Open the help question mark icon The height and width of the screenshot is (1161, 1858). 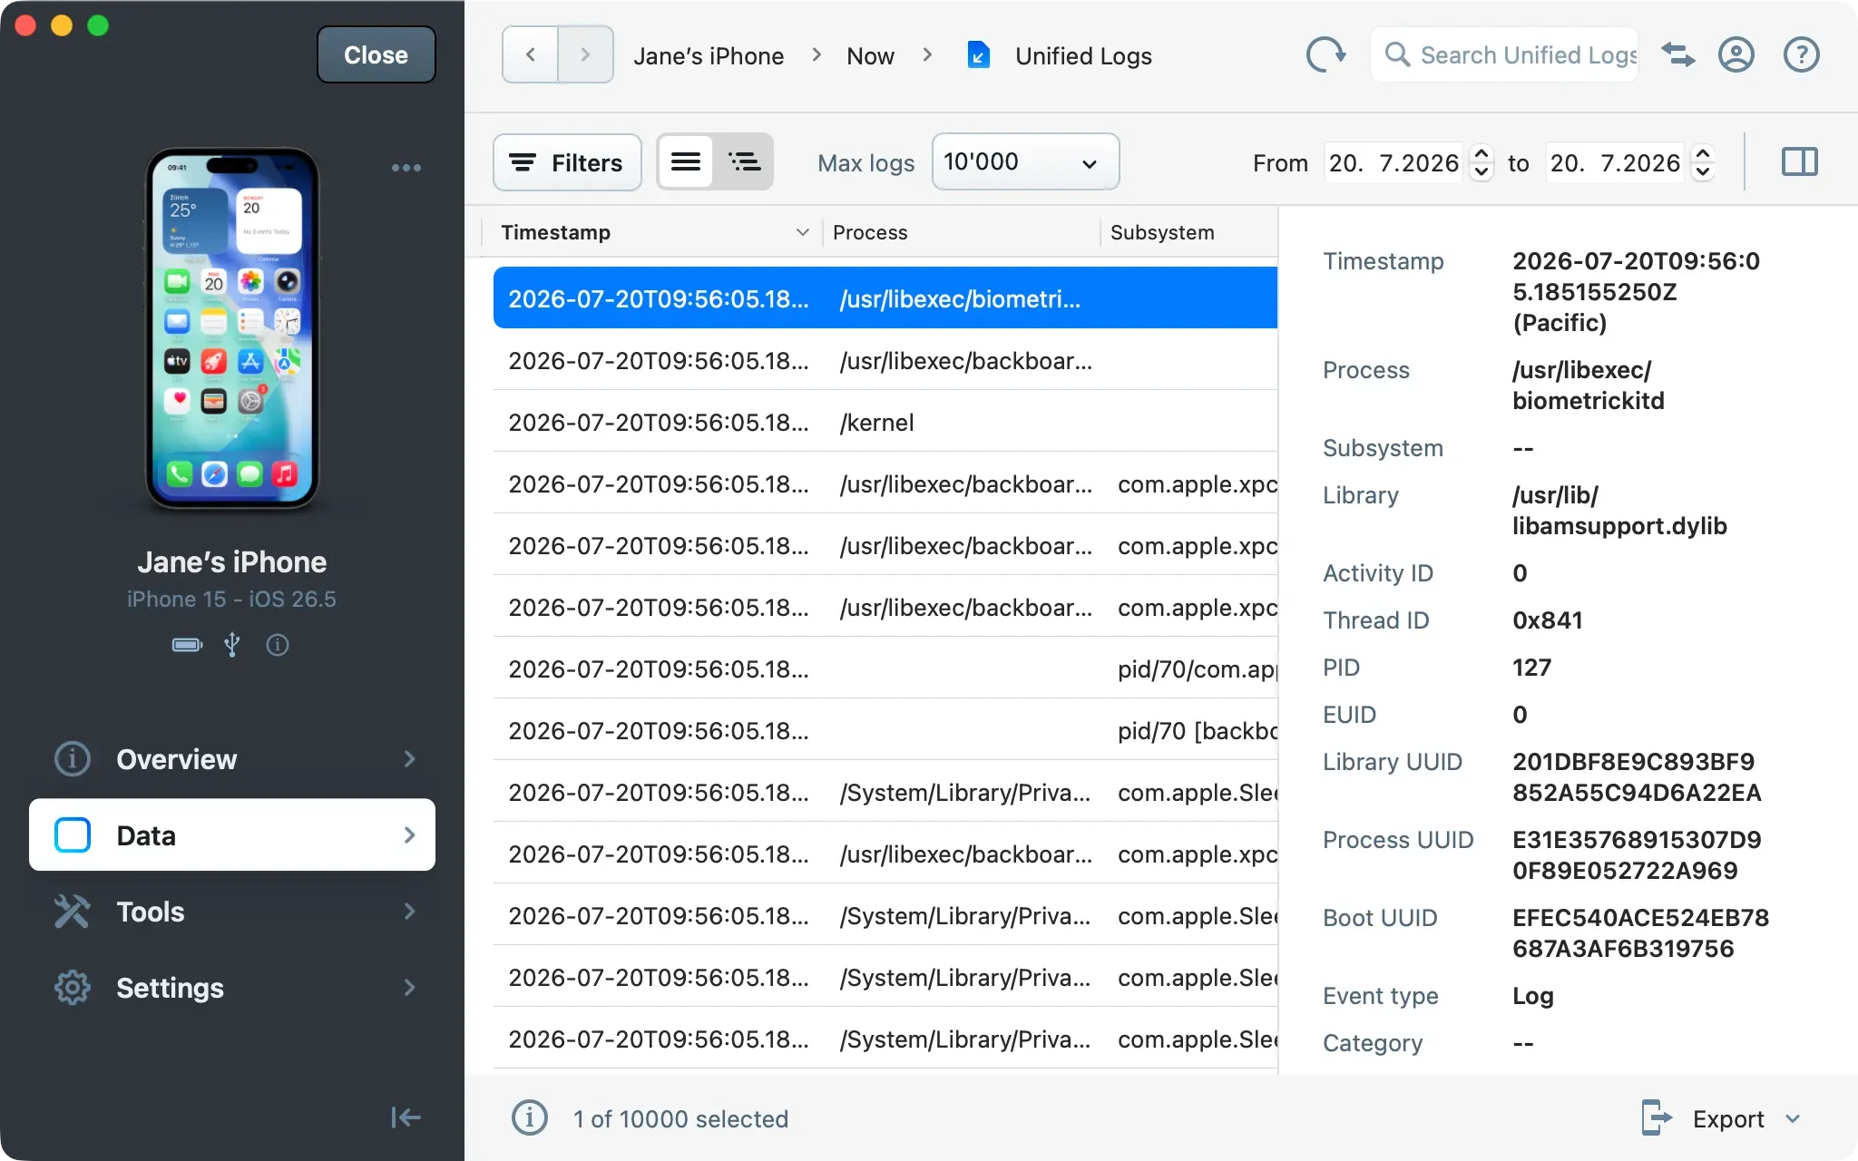point(1802,55)
